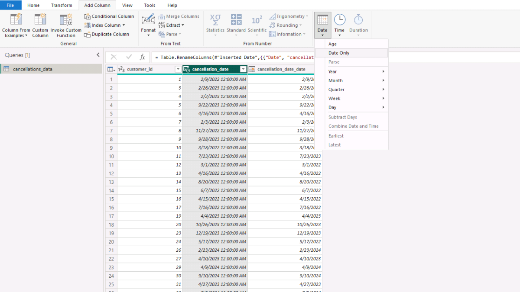520x292 pixels.
Task: Open the Time column options icon
Action: [x=340, y=20]
